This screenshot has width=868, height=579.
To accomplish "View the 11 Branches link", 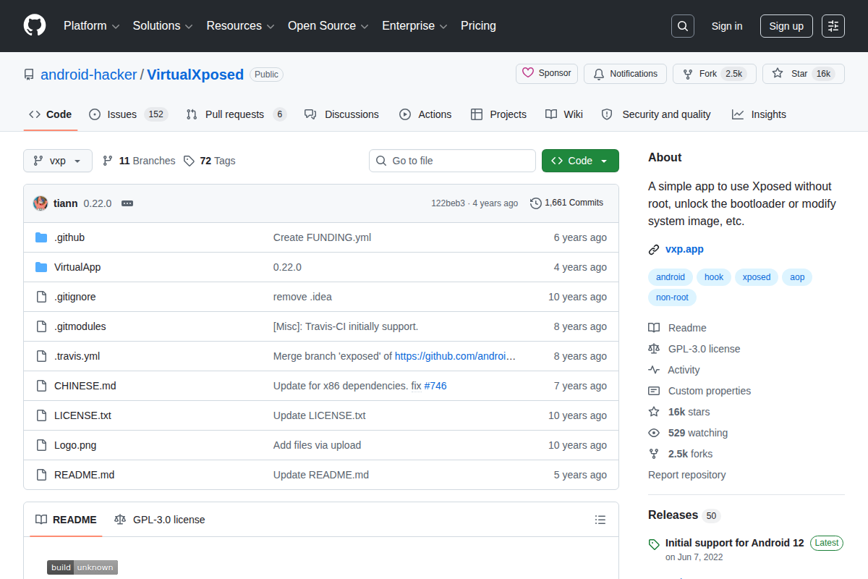I will [x=139, y=161].
